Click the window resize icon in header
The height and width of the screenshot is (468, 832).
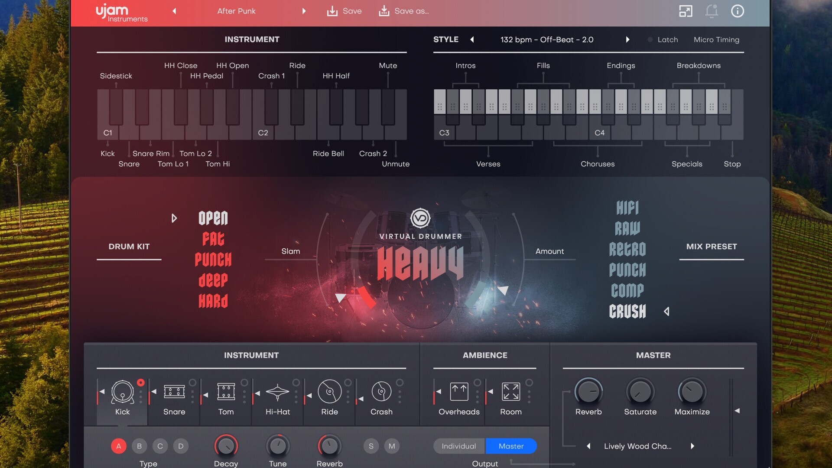pyautogui.click(x=686, y=11)
